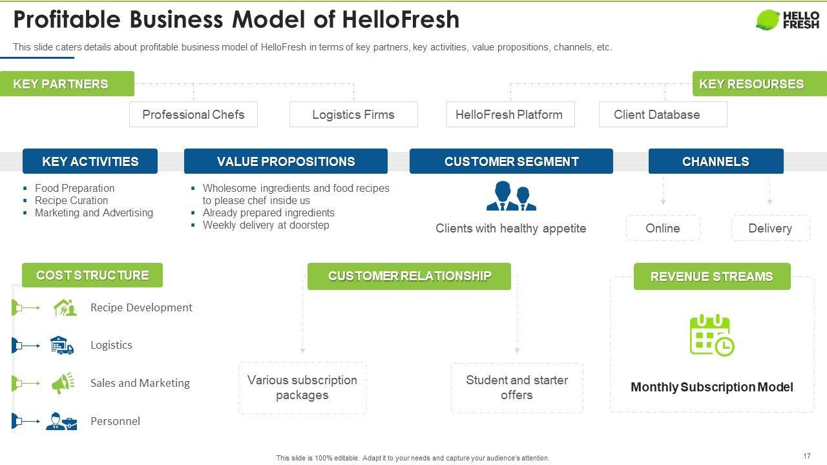Select the Sales and Marketing megaphone icon
This screenshot has width=827, height=465.
[x=63, y=383]
